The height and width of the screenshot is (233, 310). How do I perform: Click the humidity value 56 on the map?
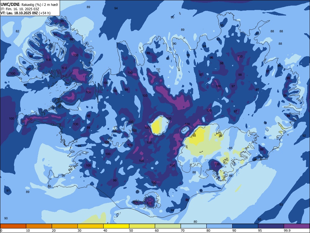point(221,136)
